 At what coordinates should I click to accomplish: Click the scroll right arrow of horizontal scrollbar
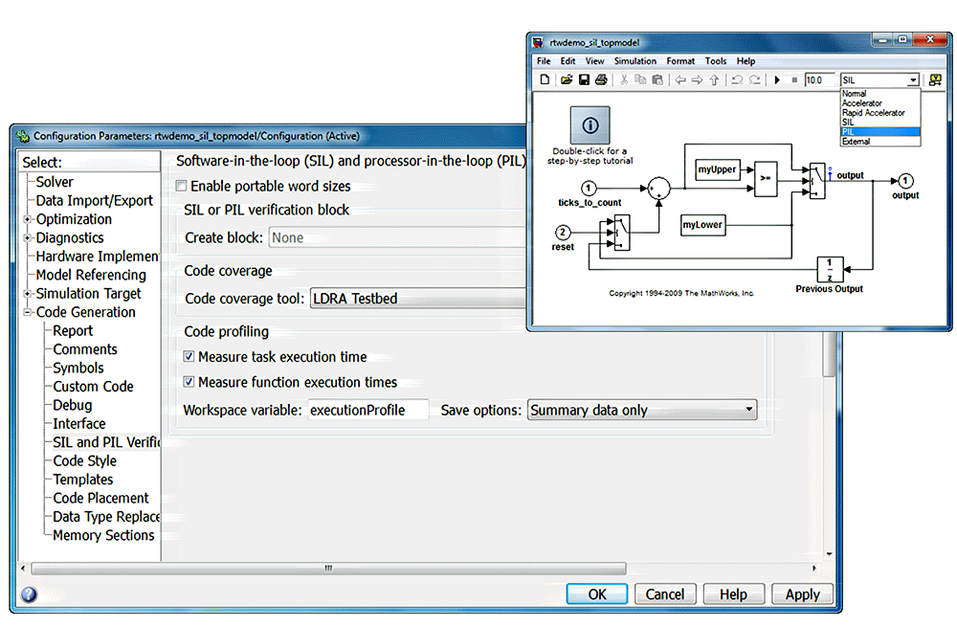tap(814, 568)
